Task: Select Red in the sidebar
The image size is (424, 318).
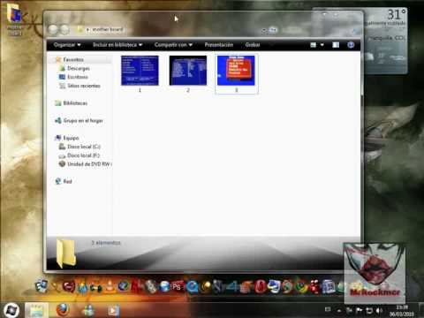Action: [67, 181]
